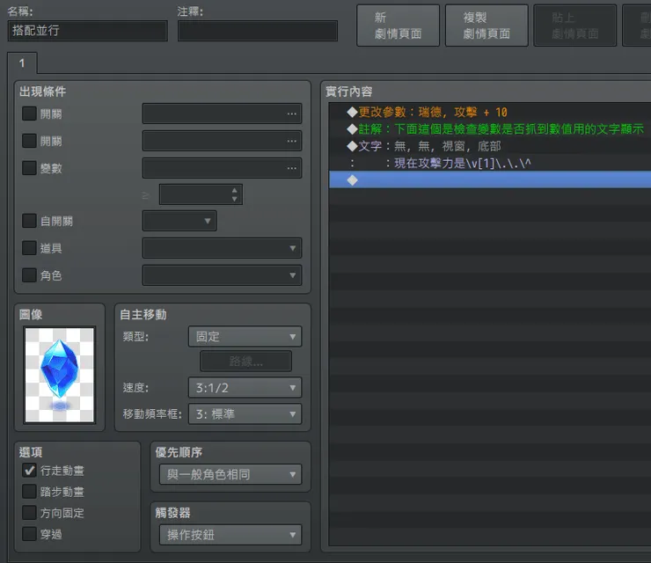Enable the 自開關 condition checkbox
The image size is (651, 563).
[29, 221]
